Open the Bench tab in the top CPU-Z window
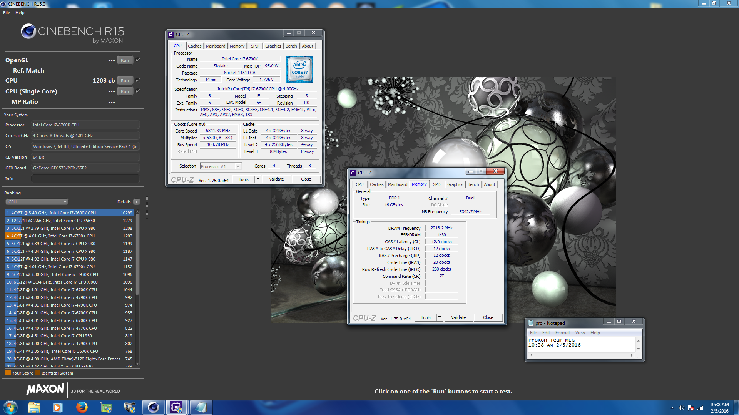This screenshot has width=739, height=415. tap(291, 46)
